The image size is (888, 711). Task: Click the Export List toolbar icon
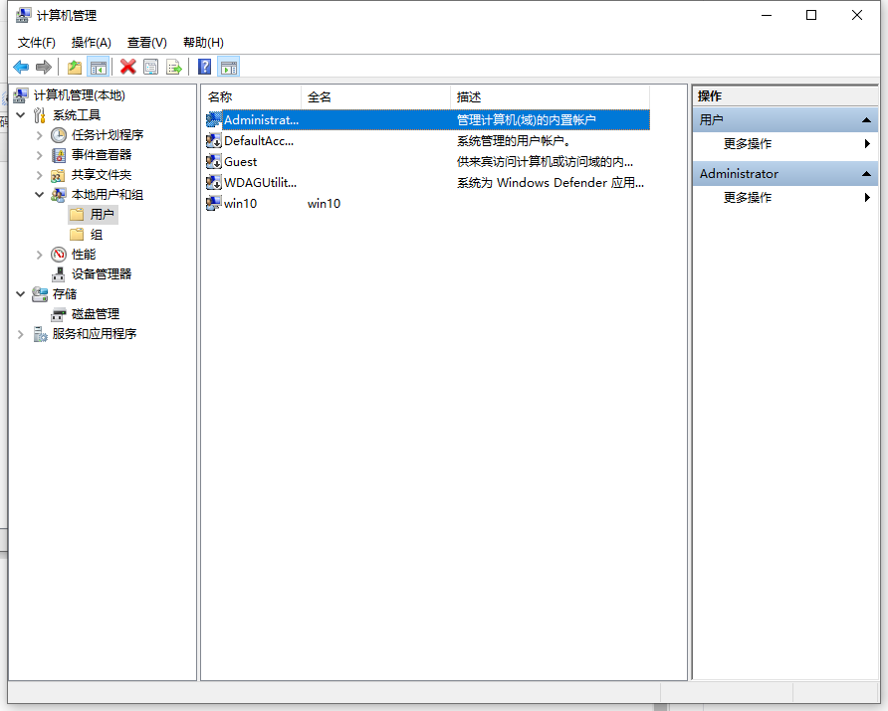pyautogui.click(x=174, y=67)
